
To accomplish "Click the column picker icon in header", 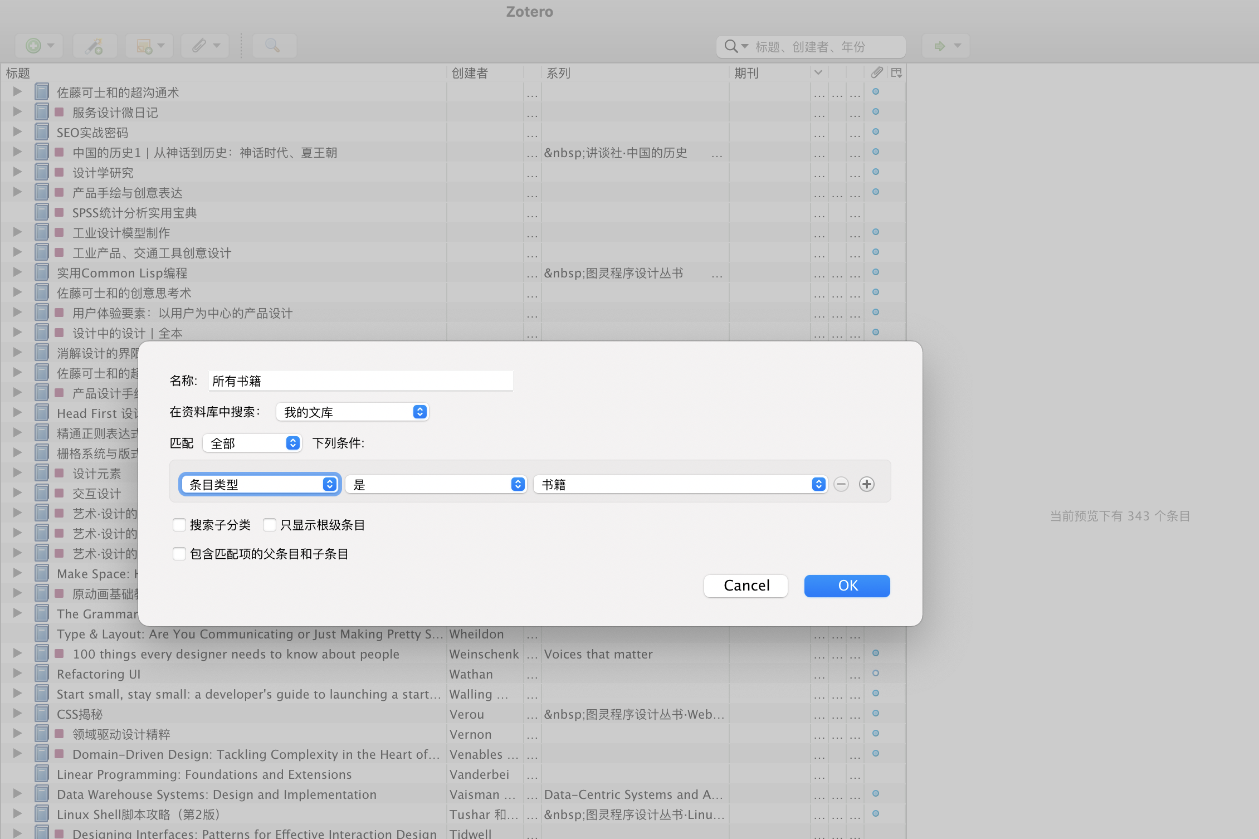I will tap(896, 73).
